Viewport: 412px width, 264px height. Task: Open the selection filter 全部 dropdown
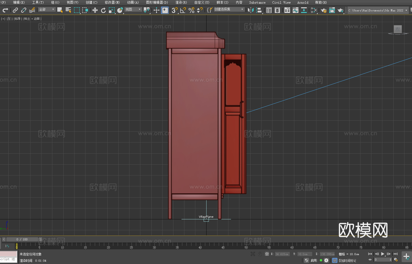click(47, 9)
